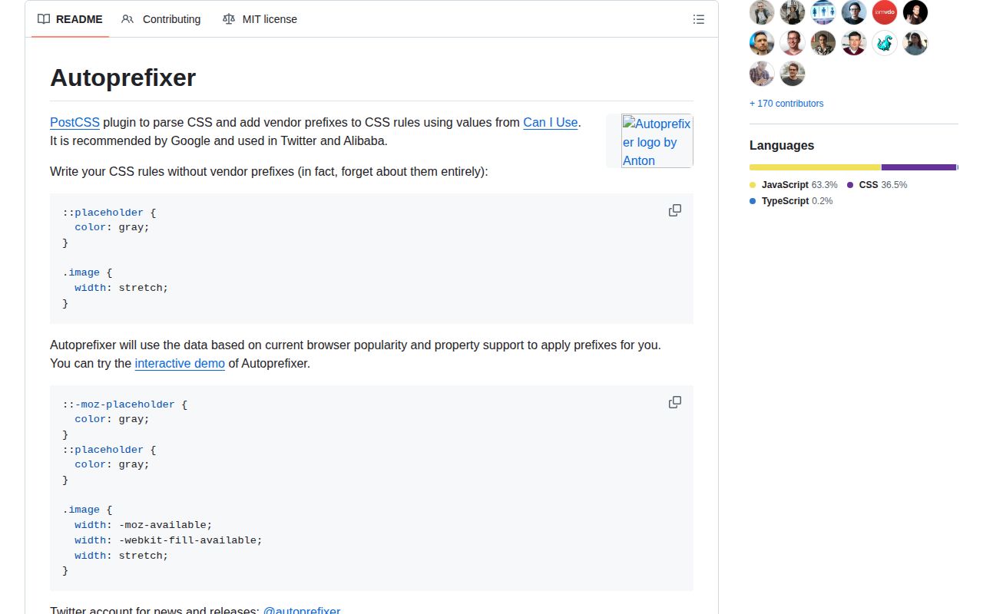Image resolution: width=983 pixels, height=614 pixels.
Task: Click the purple CSS segment of language bar
Action: tap(919, 167)
